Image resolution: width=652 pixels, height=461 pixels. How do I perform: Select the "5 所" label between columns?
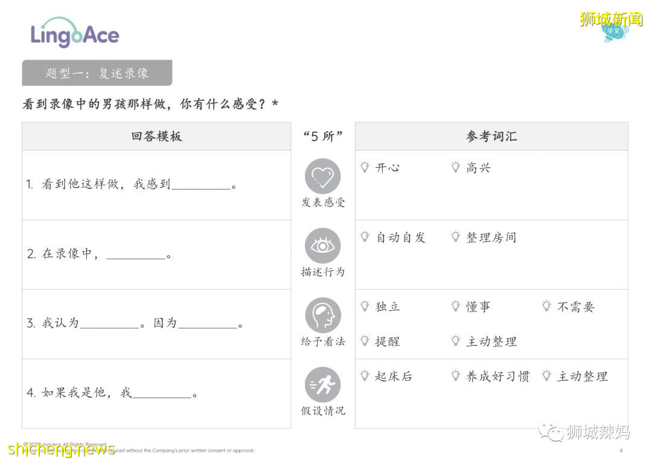pyautogui.click(x=322, y=136)
